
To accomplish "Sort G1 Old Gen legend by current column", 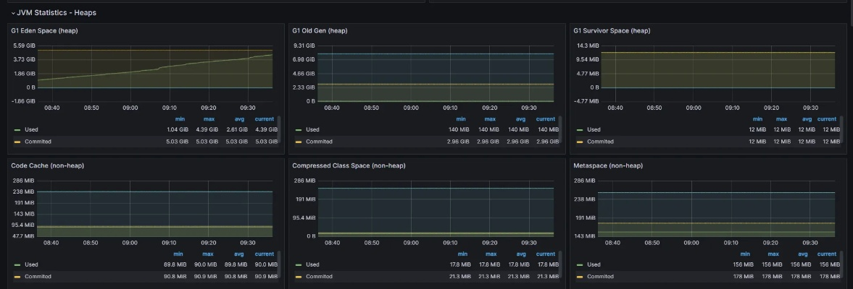I will [x=546, y=119].
